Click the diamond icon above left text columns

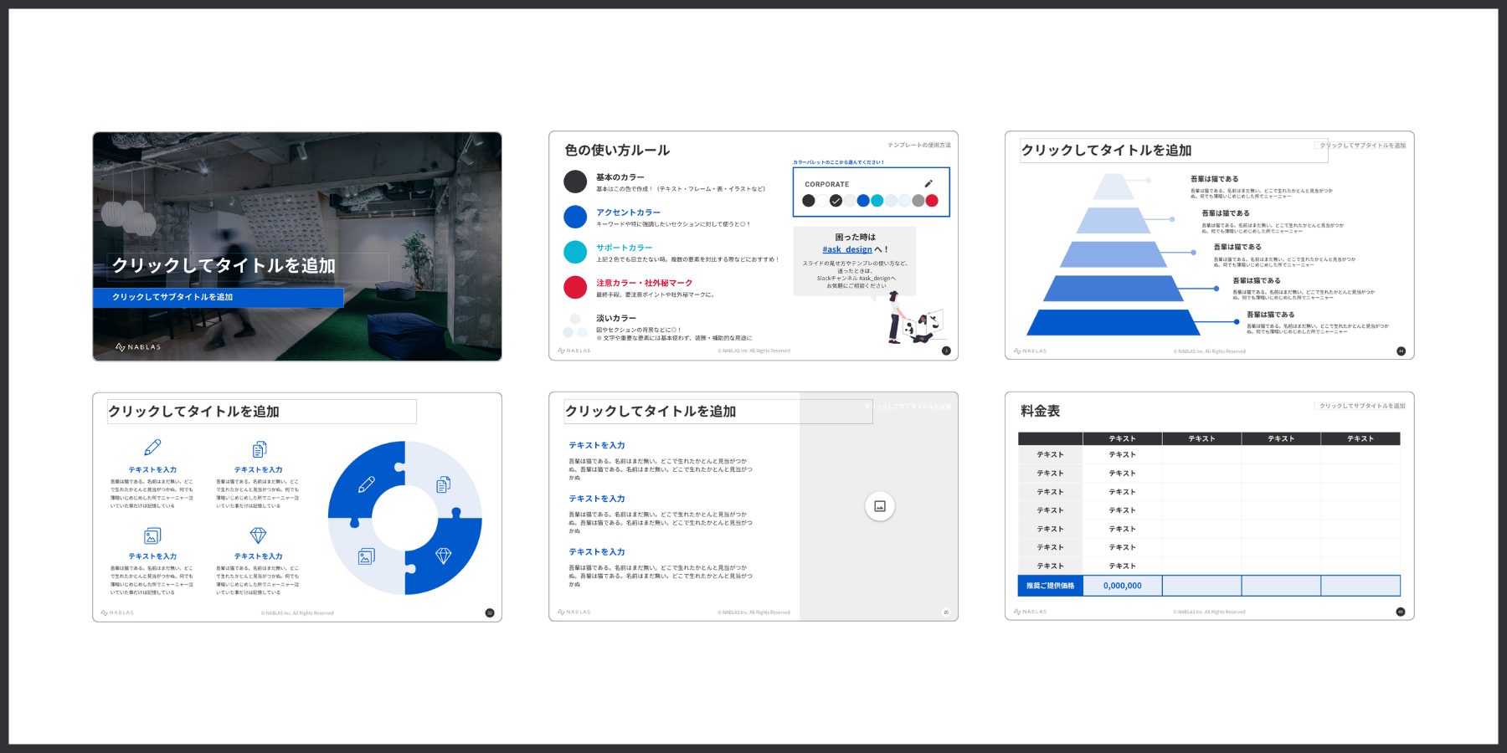(258, 535)
